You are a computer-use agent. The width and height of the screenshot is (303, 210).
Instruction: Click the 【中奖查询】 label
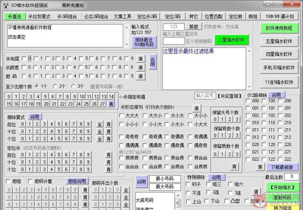[x=229, y=96]
